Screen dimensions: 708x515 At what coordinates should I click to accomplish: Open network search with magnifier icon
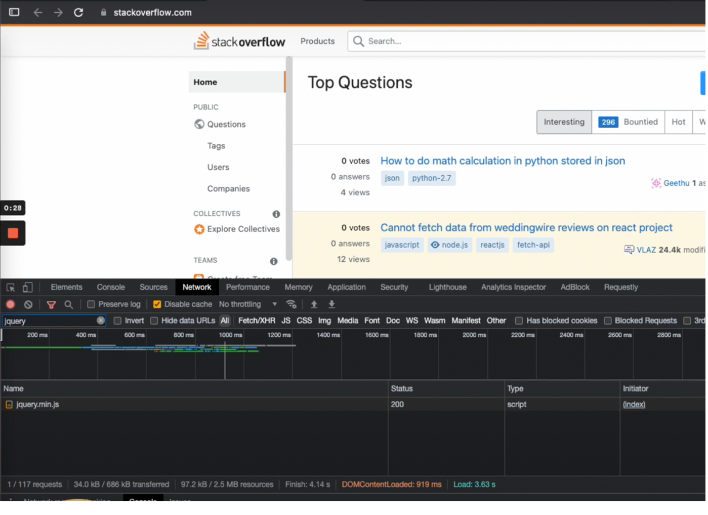(69, 305)
